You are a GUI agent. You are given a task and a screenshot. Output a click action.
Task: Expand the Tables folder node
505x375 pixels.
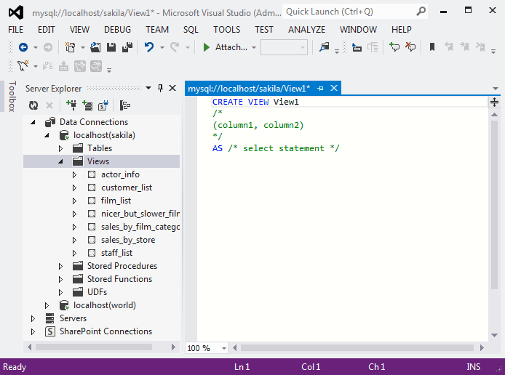tap(60, 148)
